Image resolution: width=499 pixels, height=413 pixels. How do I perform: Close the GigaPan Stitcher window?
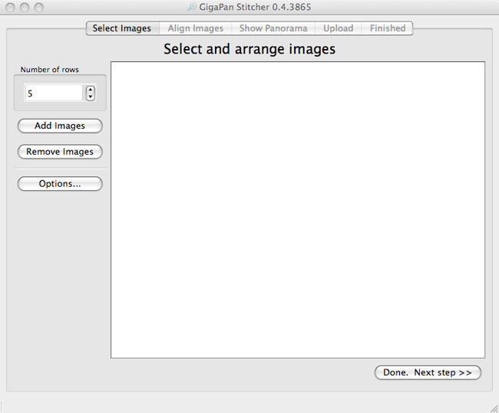coord(10,7)
